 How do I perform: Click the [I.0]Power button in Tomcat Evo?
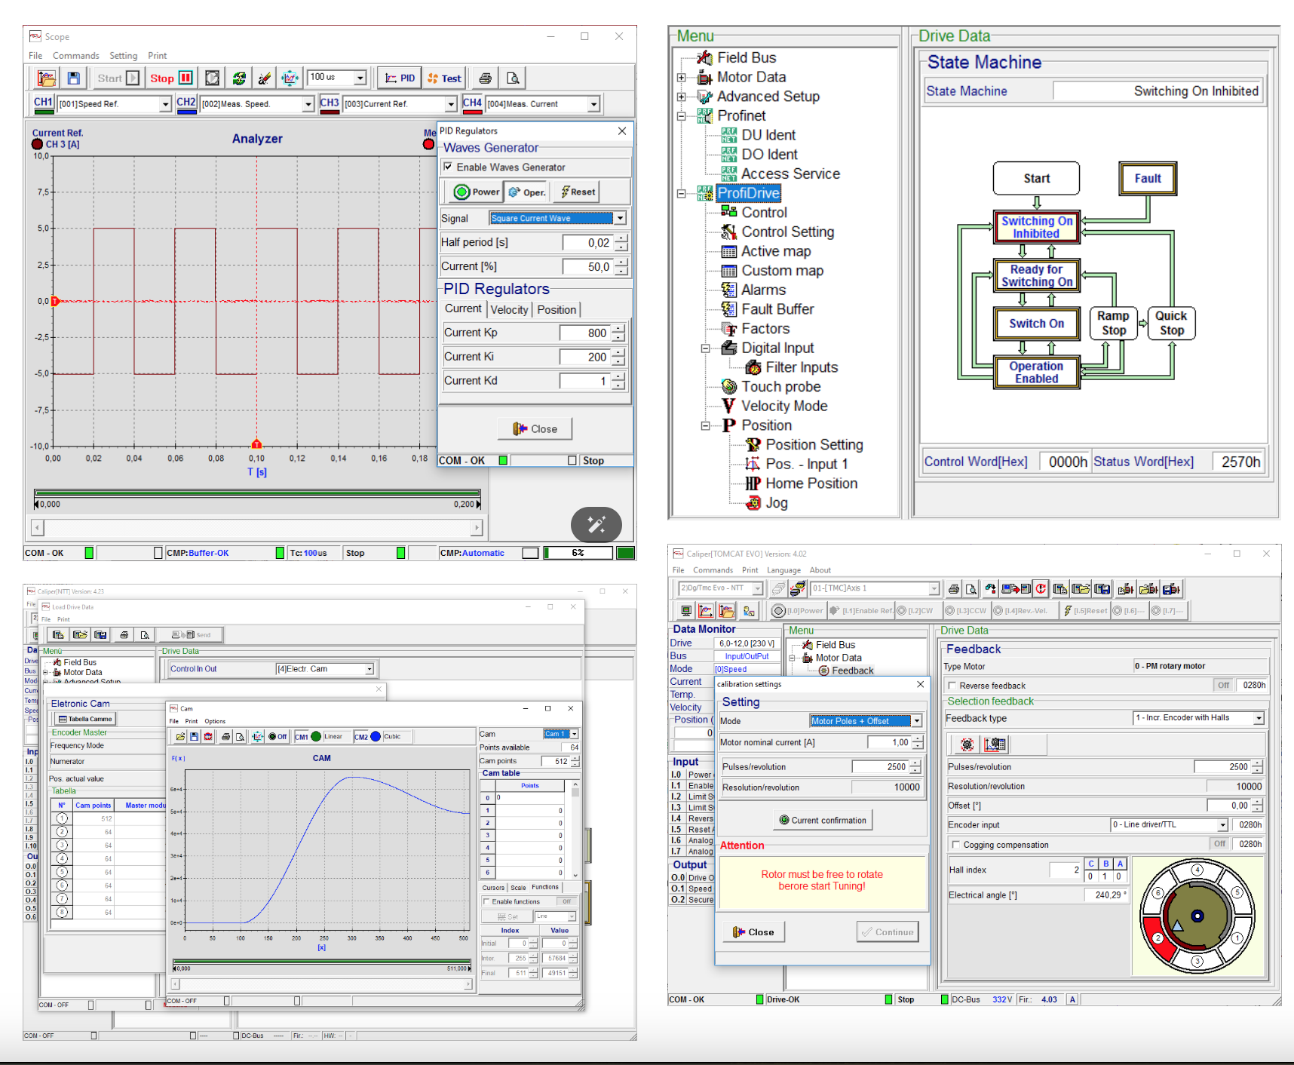pos(798,611)
